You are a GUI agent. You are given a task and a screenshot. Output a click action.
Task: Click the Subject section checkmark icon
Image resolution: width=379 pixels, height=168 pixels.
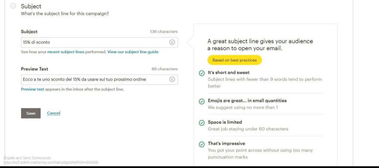[13, 6]
